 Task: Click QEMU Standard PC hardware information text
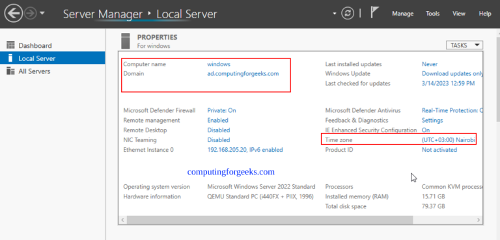coord(260,197)
